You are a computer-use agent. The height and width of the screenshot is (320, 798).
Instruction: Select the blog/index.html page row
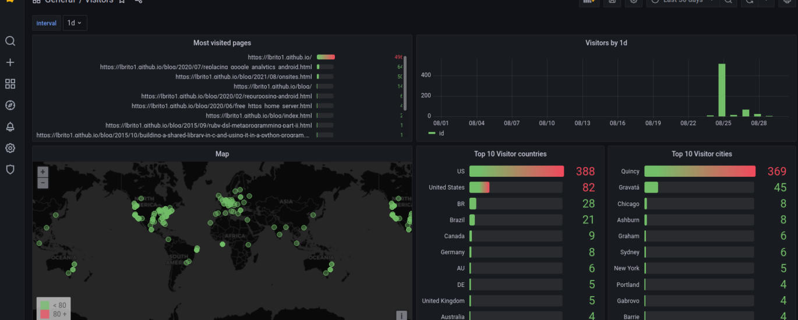[x=259, y=115]
